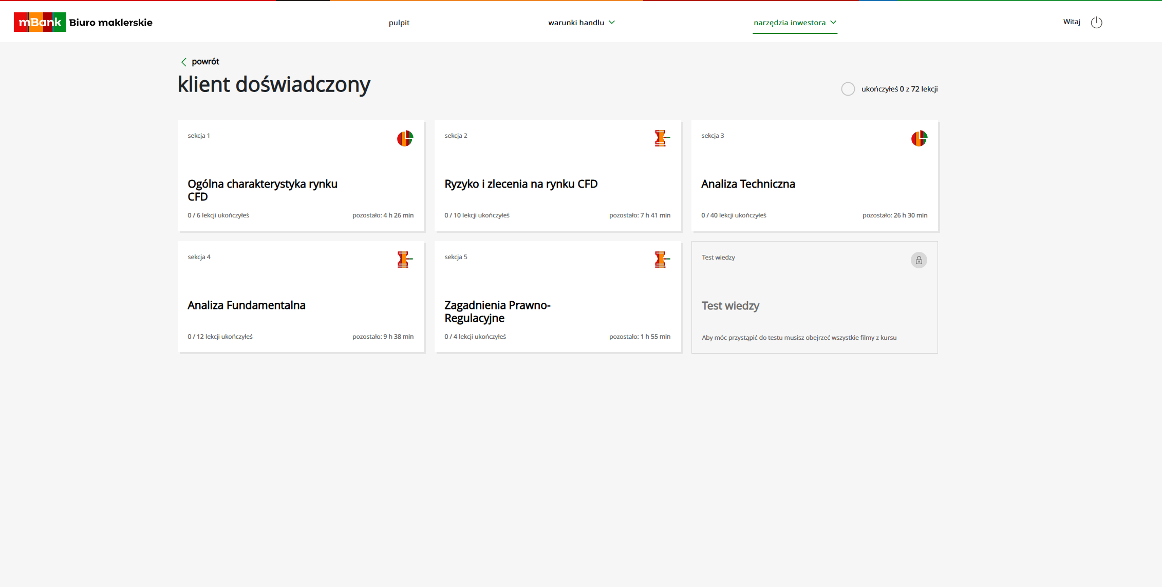Select the Zagadnienia Prawno-Regulacyjne section

558,297
